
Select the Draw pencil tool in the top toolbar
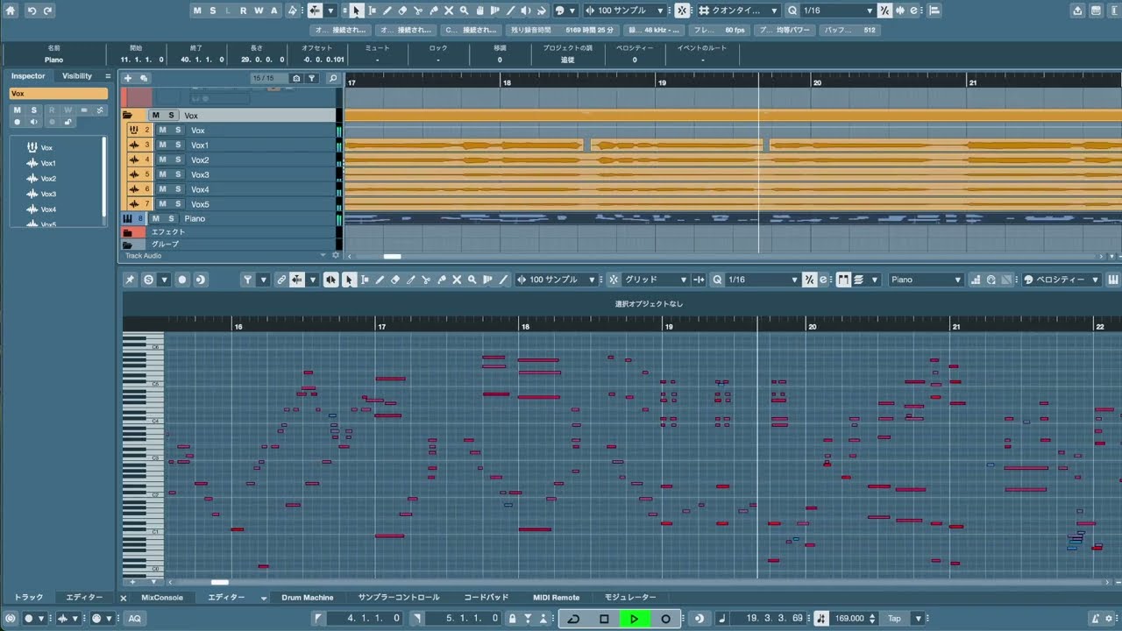pos(387,11)
